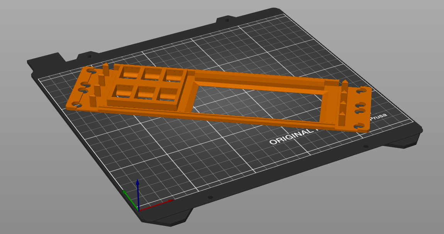Click the frontmost hole on left flange
Image resolution: width=444 pixels, height=234 pixels.
coord(75,104)
